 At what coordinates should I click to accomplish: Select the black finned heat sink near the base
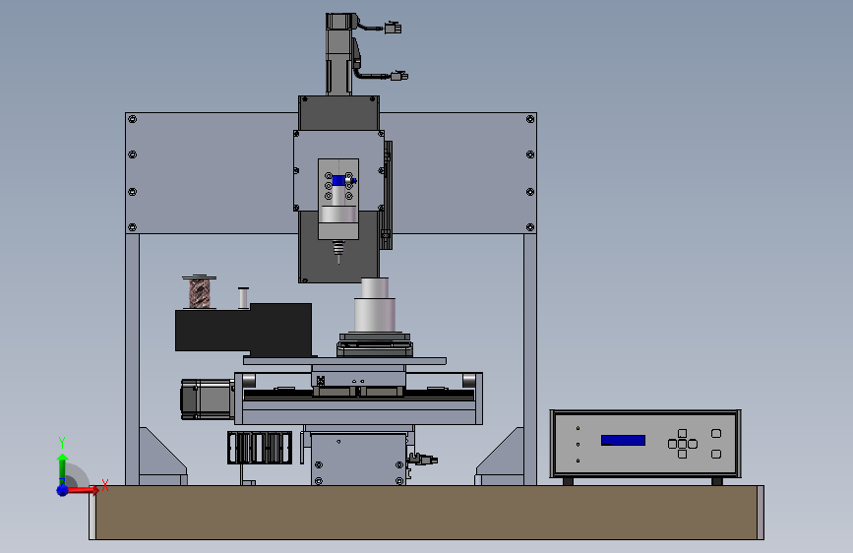tap(260, 448)
